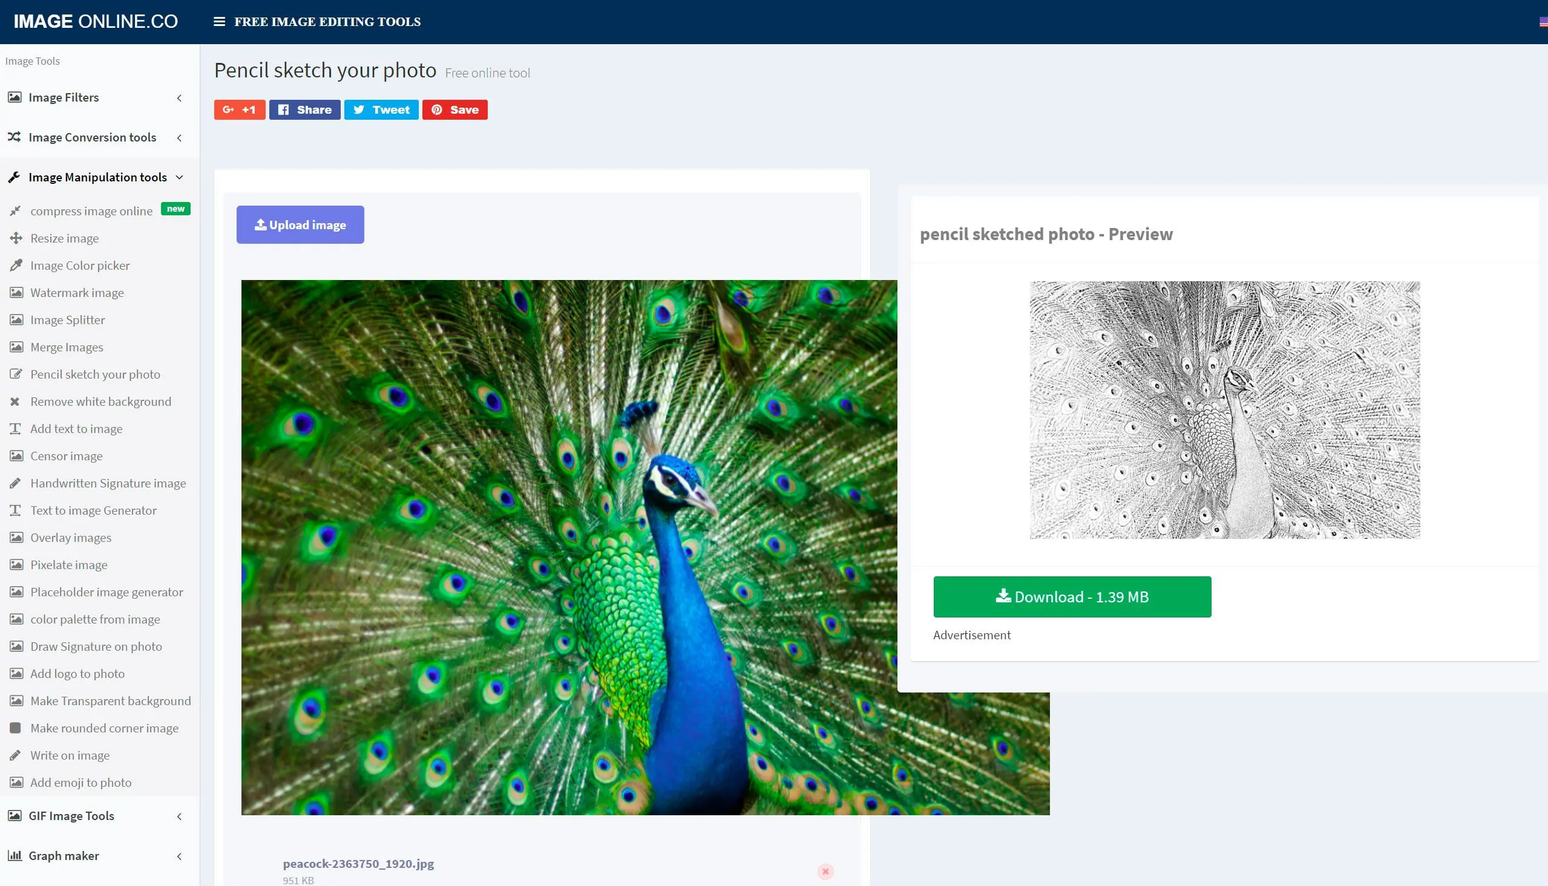
Task: Click the Add text to image icon
Action: pos(14,428)
